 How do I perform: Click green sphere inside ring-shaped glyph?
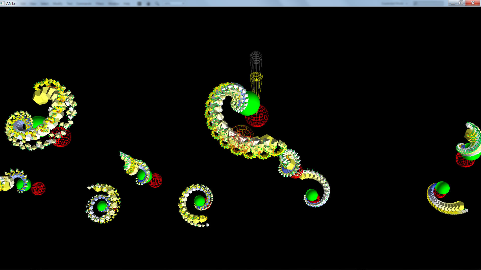tap(102, 206)
